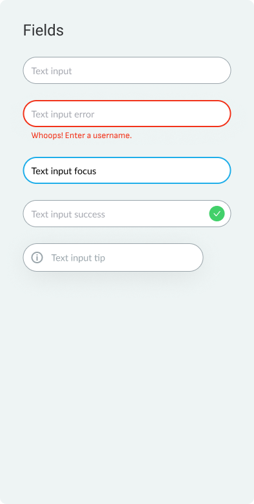Image resolution: width=254 pixels, height=504 pixels.
Task: Click the Fields heading
Action: 43,30
